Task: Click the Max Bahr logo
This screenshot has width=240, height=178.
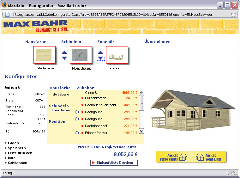Action: point(36,26)
